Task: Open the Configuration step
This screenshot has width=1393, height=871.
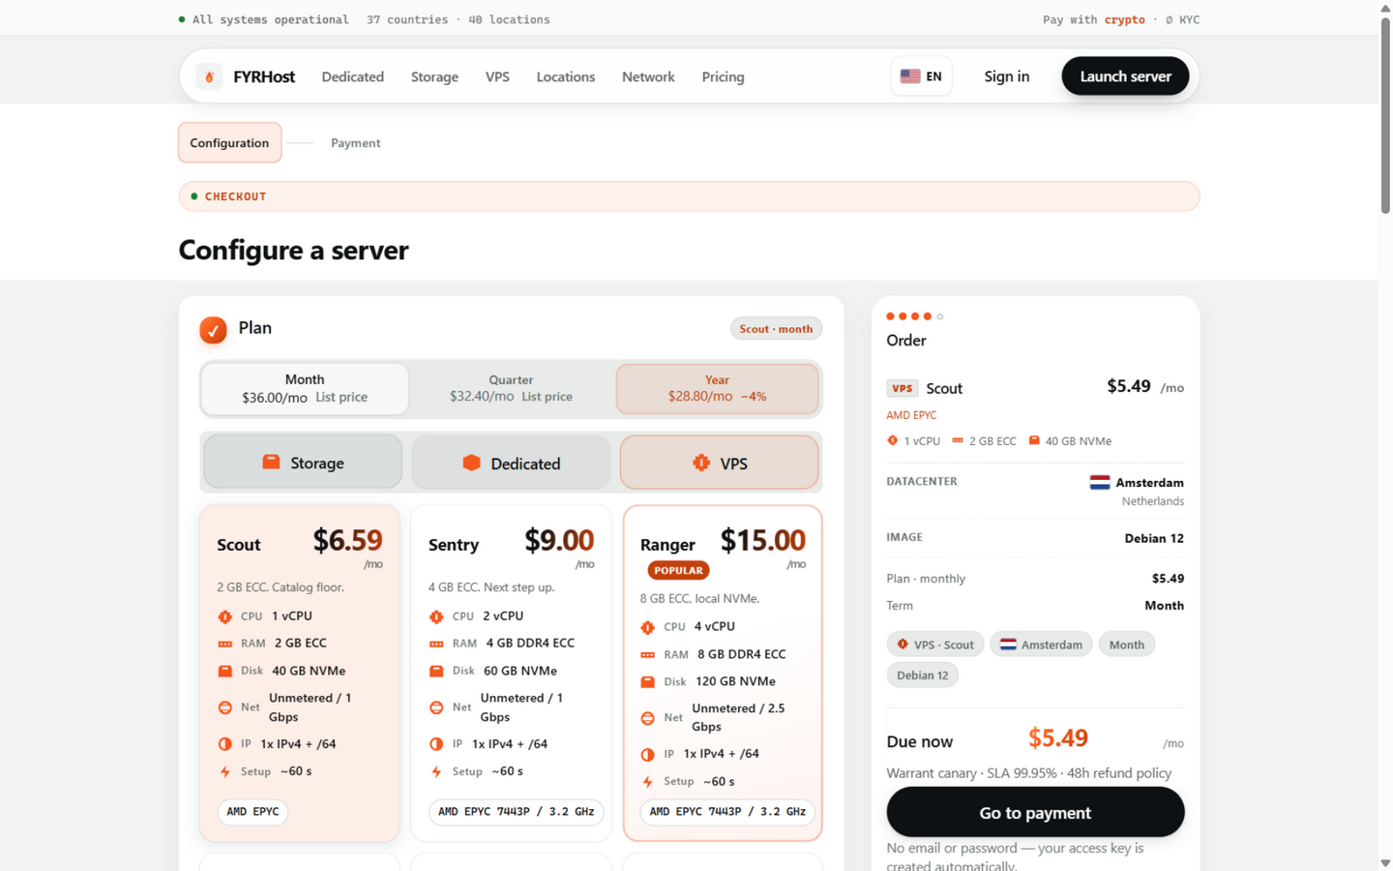Action: point(229,142)
